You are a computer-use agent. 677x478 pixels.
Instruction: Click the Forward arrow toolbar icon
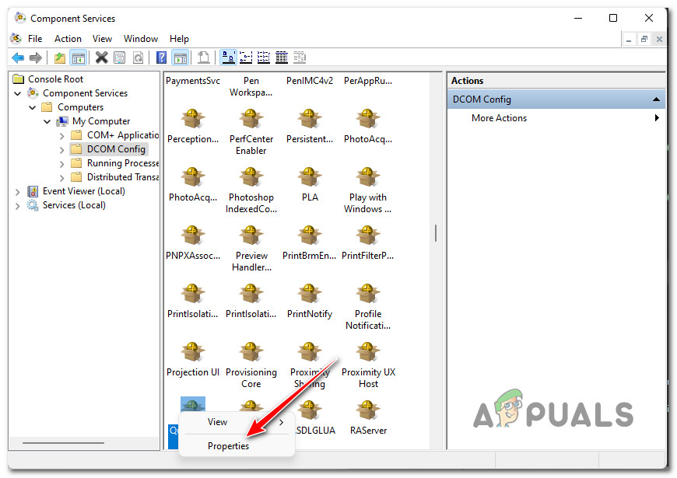[35, 58]
